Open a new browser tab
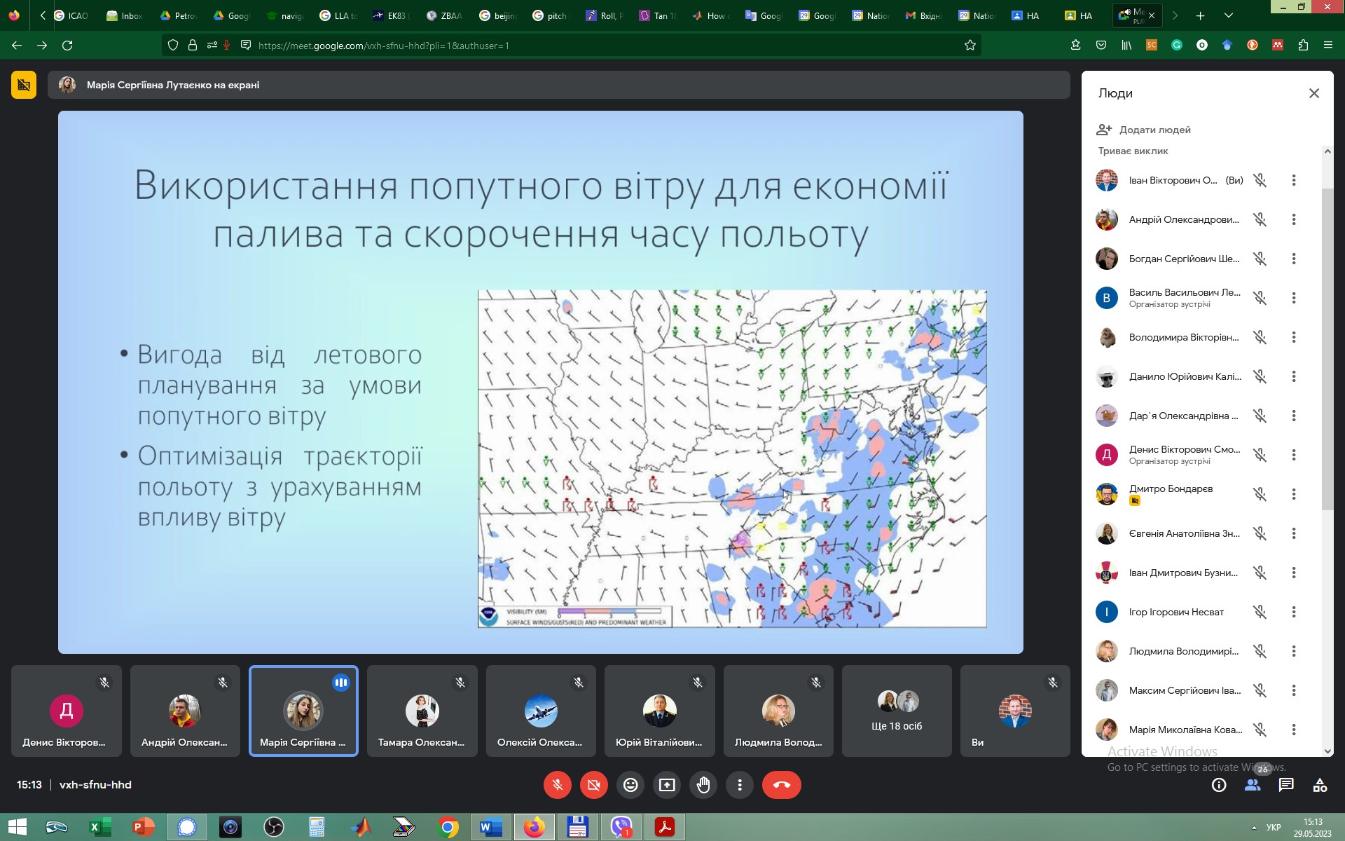The height and width of the screenshot is (841, 1345). point(1200,15)
